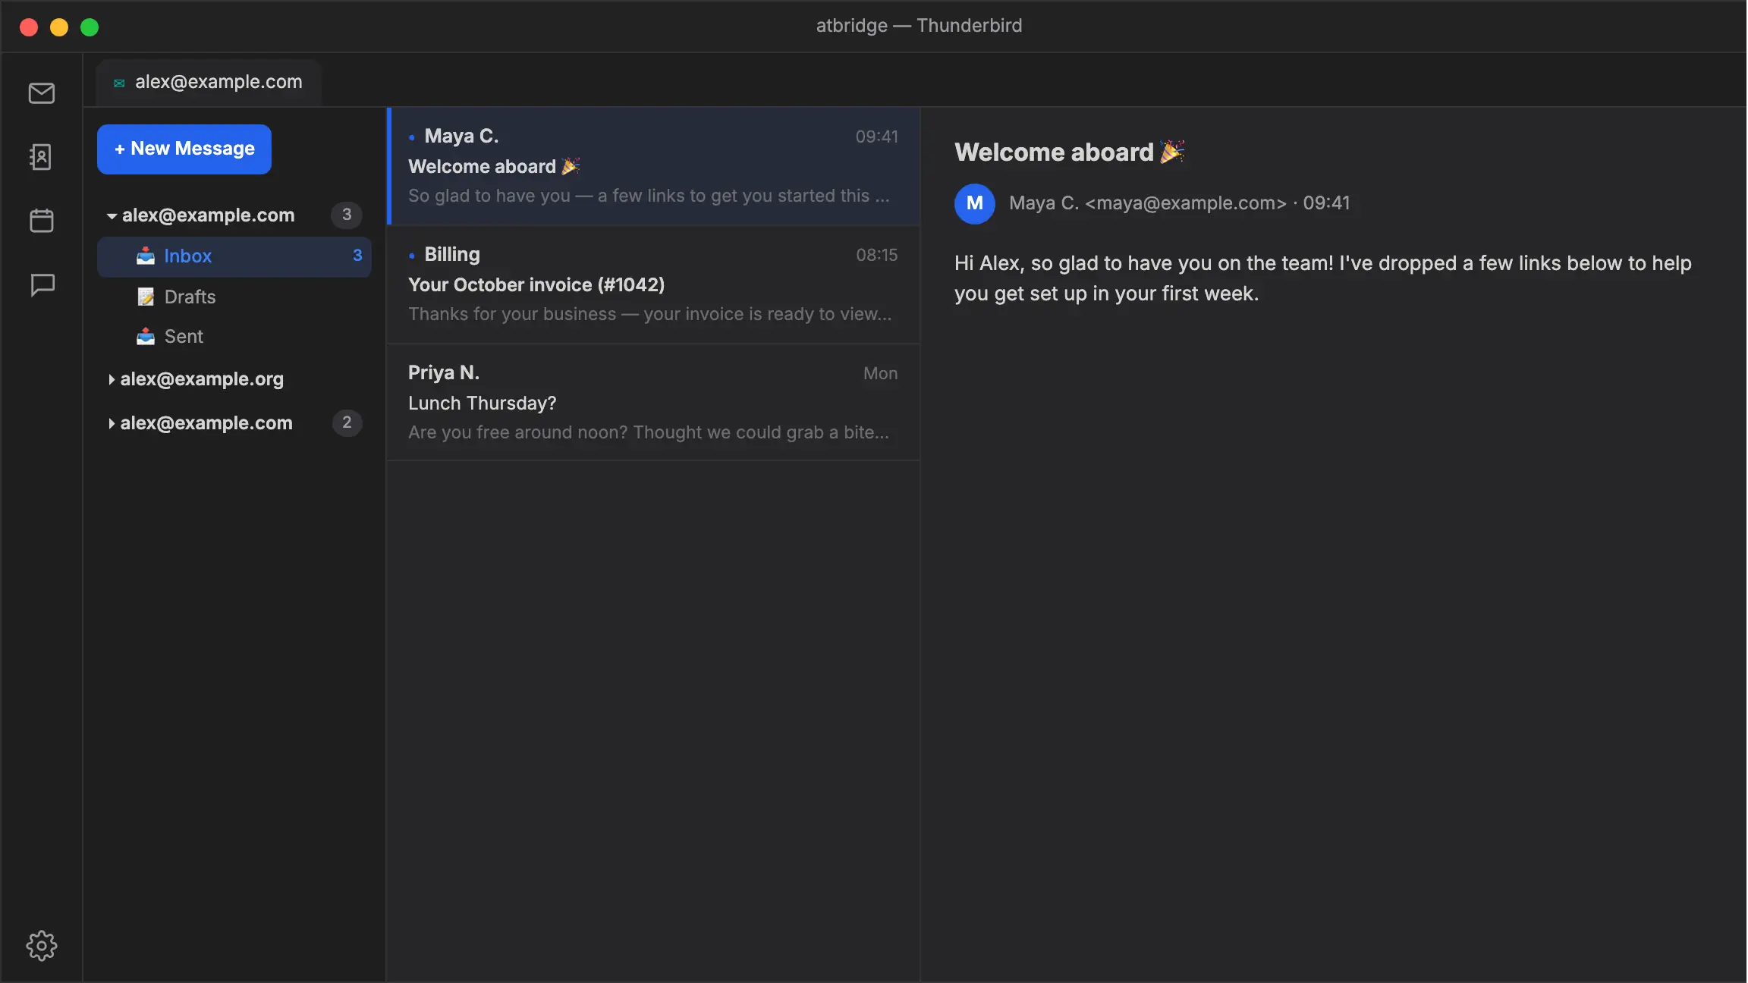The height and width of the screenshot is (983, 1748).
Task: Open the Mail view from the sidebar
Action: coord(42,93)
